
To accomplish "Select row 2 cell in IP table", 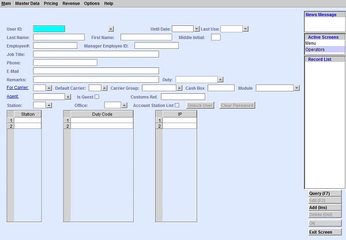I will click(x=179, y=126).
